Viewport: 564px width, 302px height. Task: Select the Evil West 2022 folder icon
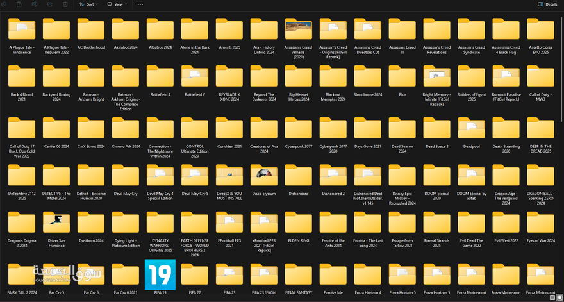click(x=506, y=222)
